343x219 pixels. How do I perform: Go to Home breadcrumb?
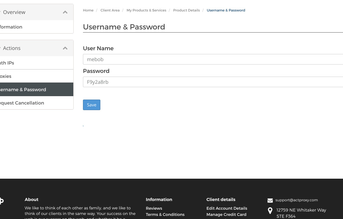coord(88,10)
